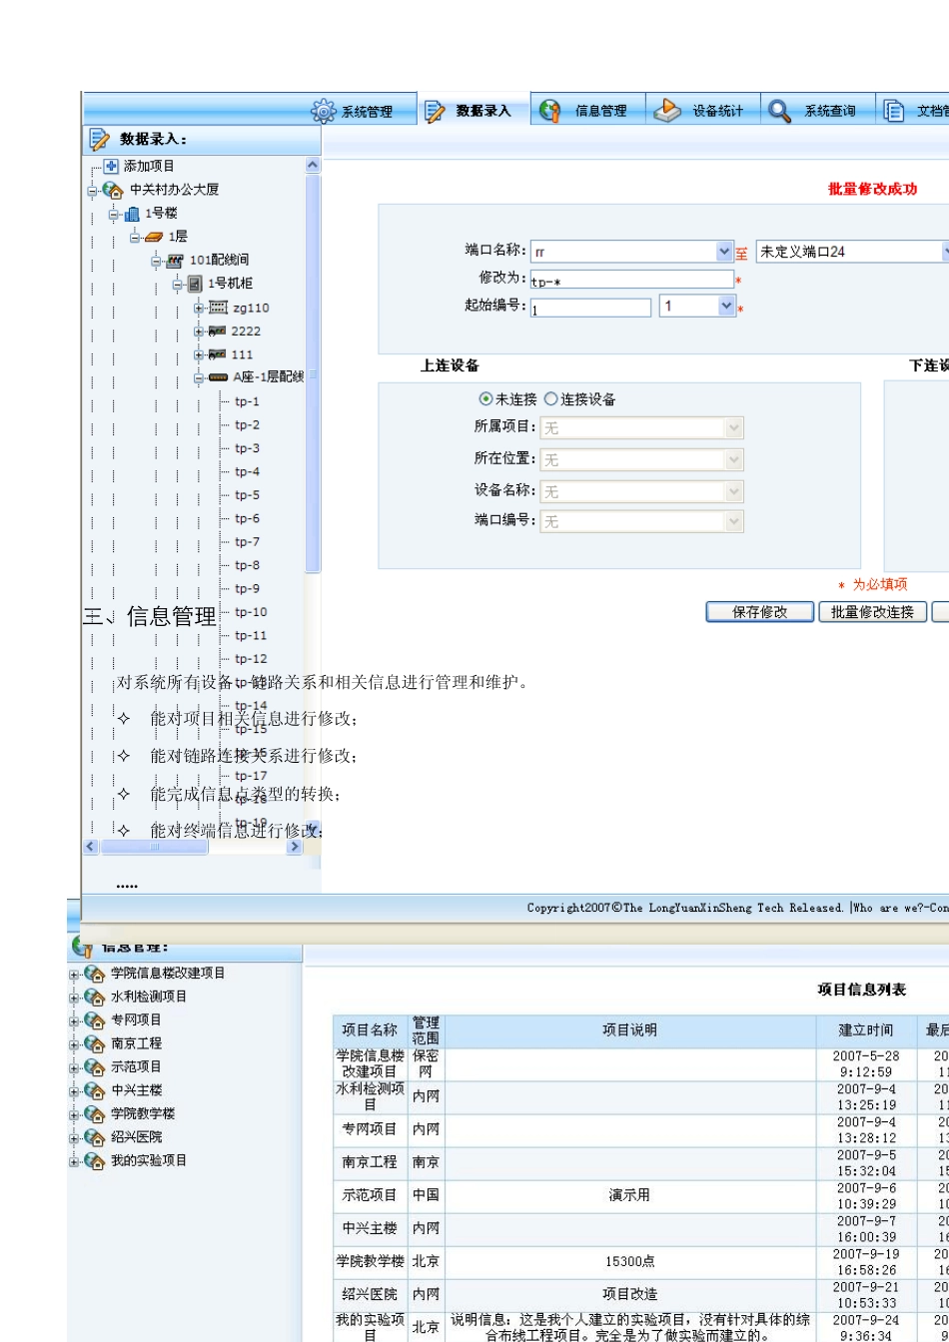Open the 信息管理 tab
This screenshot has width=949, height=1342.
tap(599, 111)
